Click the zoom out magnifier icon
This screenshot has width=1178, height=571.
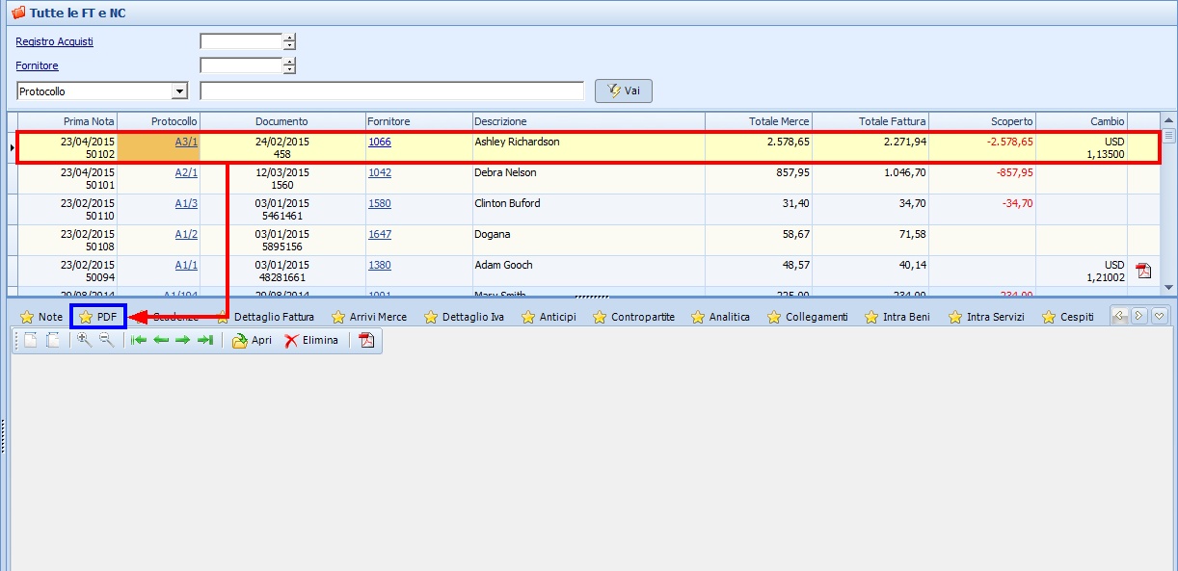coord(106,340)
